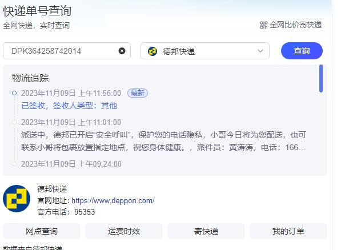Click the dropdown chevron arrow
345x250 pixels.
[260, 51]
